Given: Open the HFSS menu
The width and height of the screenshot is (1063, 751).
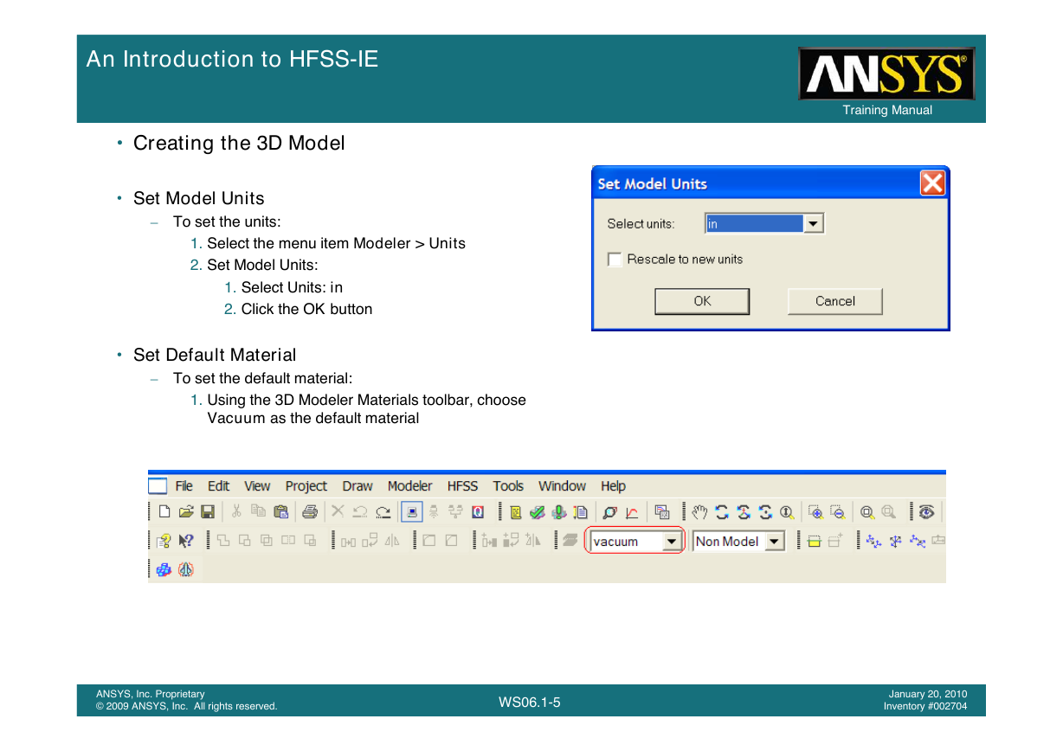Looking at the screenshot, I should pos(463,486).
